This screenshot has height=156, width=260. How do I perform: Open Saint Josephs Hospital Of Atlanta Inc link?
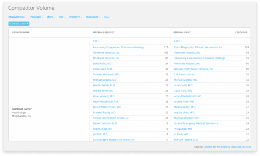click(114, 140)
